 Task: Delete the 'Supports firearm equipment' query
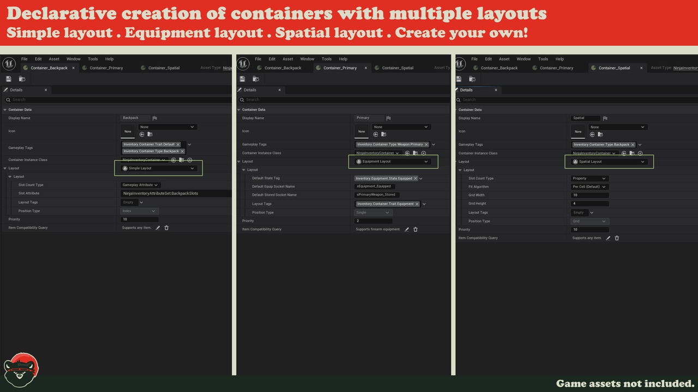[x=415, y=229]
